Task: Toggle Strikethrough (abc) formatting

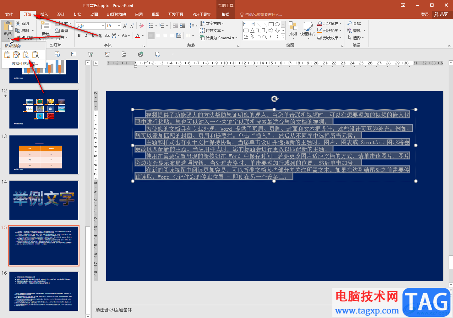Action: click(x=107, y=36)
